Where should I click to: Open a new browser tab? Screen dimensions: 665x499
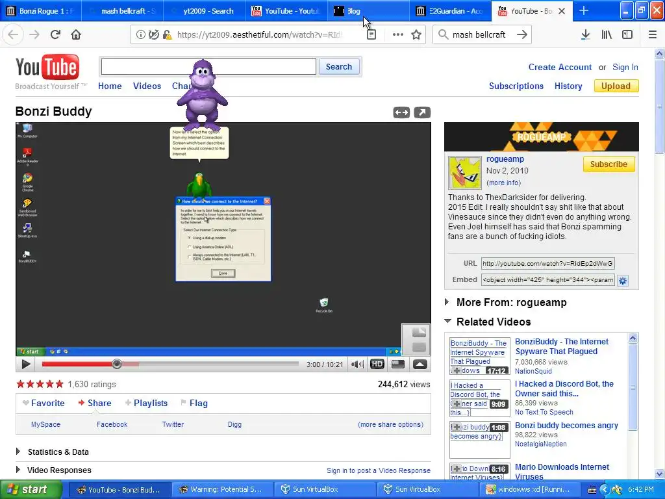584,10
